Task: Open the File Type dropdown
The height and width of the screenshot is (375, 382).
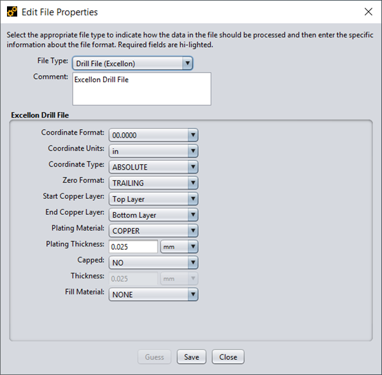Action: 128,64
